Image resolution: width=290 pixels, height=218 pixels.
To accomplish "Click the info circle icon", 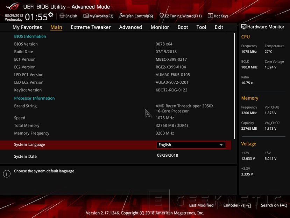I will coord(7,174).
